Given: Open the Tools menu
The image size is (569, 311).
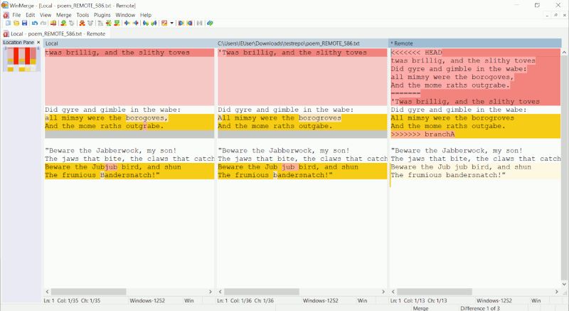Looking at the screenshot, I should click(x=83, y=15).
